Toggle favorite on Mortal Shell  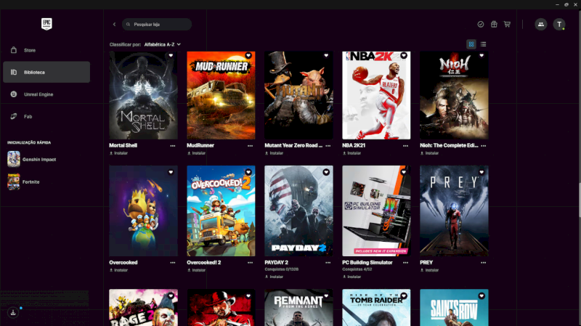[x=171, y=56]
